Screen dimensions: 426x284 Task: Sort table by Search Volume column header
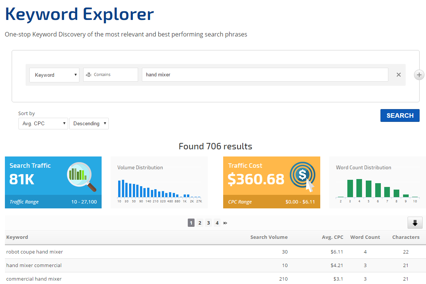click(x=269, y=237)
